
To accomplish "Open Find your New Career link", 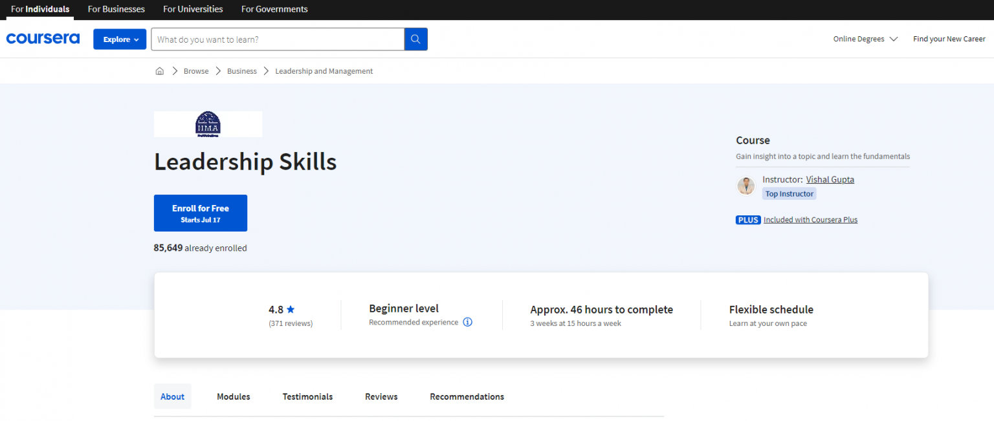I will (949, 39).
